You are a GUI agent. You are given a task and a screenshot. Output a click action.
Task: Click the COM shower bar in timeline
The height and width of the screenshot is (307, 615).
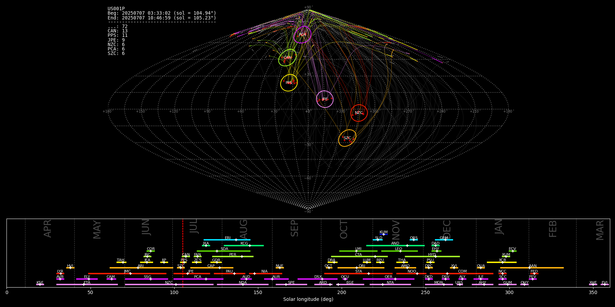[462, 274]
